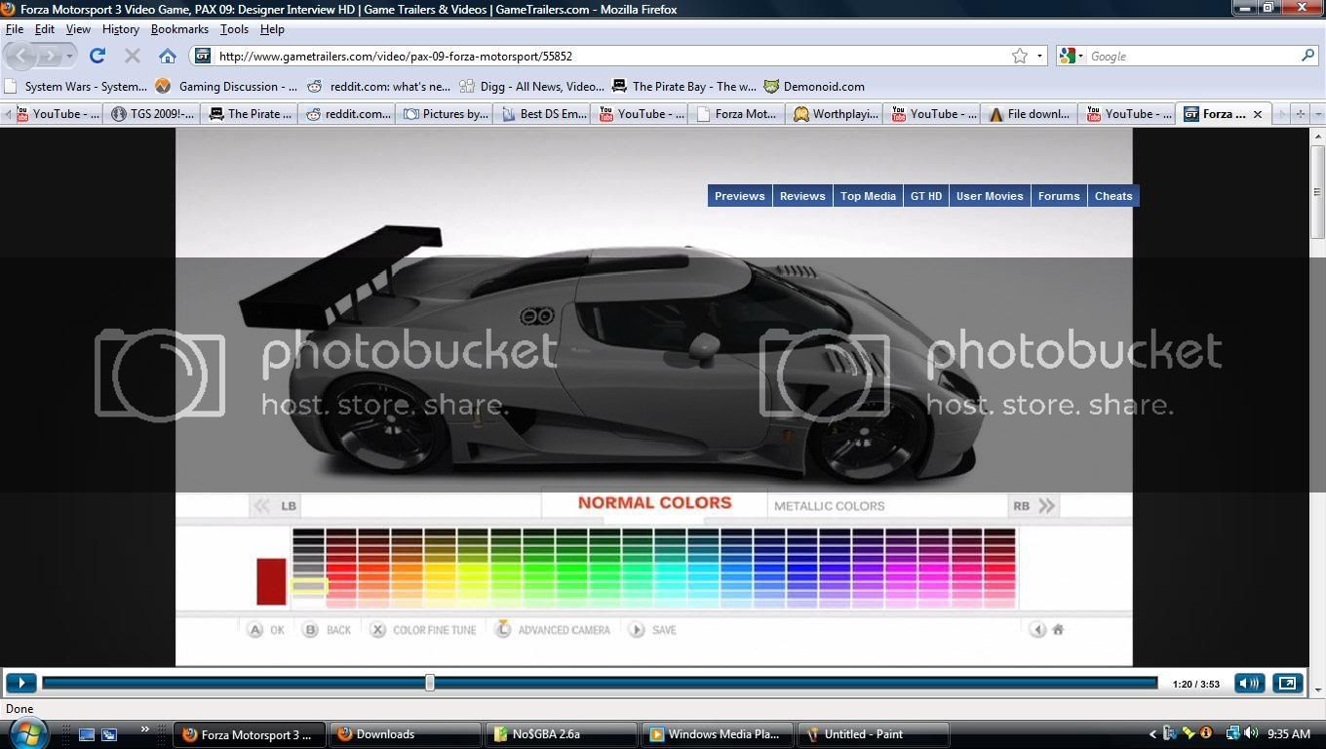Open the Previews section

tap(739, 196)
